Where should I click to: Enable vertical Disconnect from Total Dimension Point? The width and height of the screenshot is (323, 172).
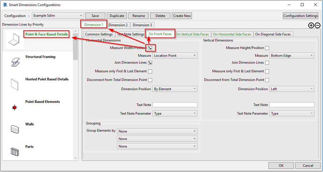pos(267,80)
